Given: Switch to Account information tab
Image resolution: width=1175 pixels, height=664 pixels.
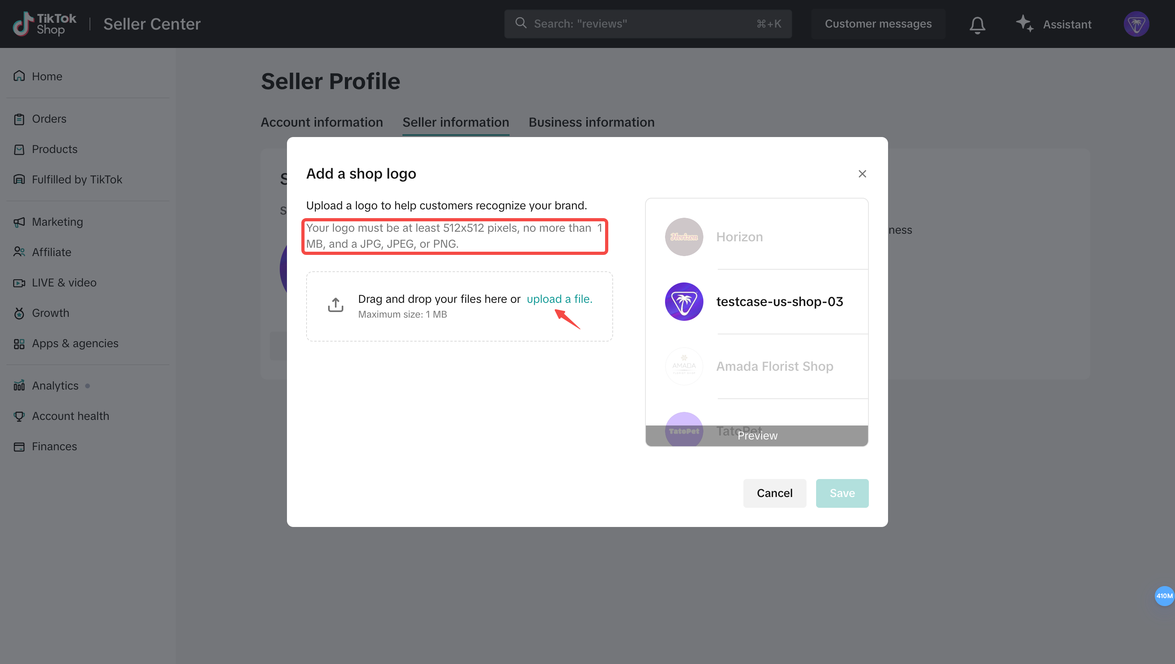Looking at the screenshot, I should coord(322,122).
